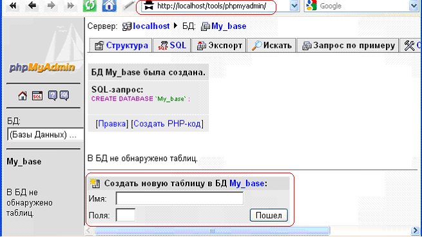Click the horizontal scrollbar left arrow
The width and height of the screenshot is (422, 237).
89,231
